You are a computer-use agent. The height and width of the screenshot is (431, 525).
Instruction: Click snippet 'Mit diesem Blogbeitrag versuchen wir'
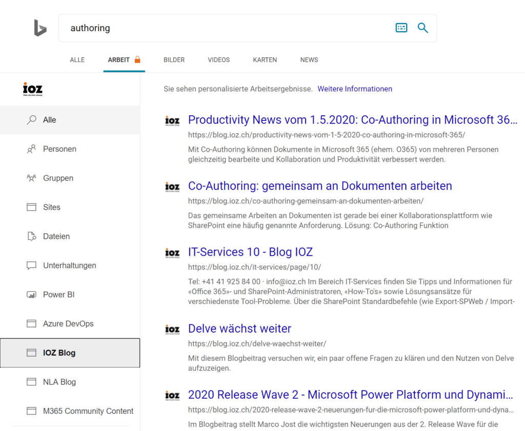click(x=351, y=363)
